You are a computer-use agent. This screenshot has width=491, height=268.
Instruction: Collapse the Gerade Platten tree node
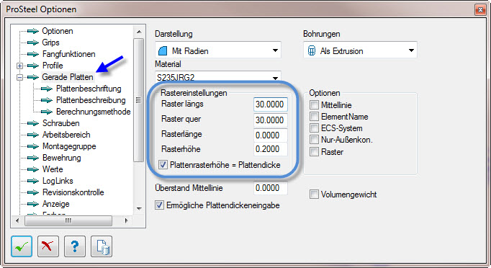[x=19, y=77]
